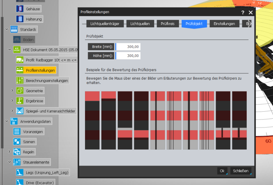The image size is (273, 185).
Task: Click the Boden floor icon
Action: click(x=17, y=40)
